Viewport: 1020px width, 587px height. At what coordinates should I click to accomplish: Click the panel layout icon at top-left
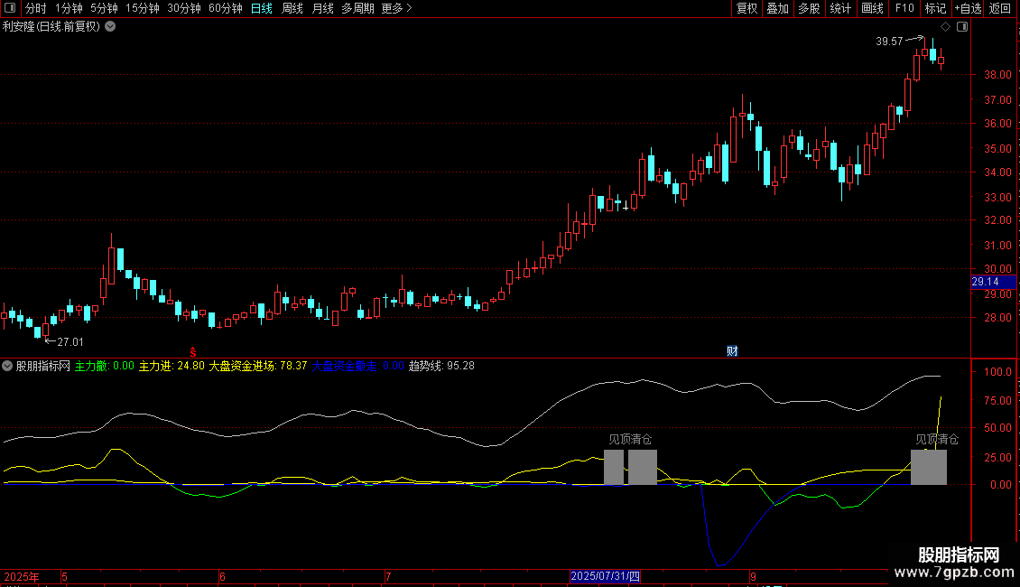pos(10,8)
